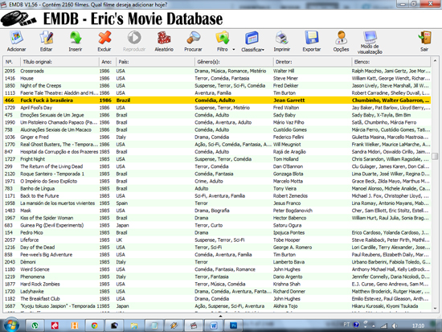Sort by the Elenco column header

tap(391, 62)
